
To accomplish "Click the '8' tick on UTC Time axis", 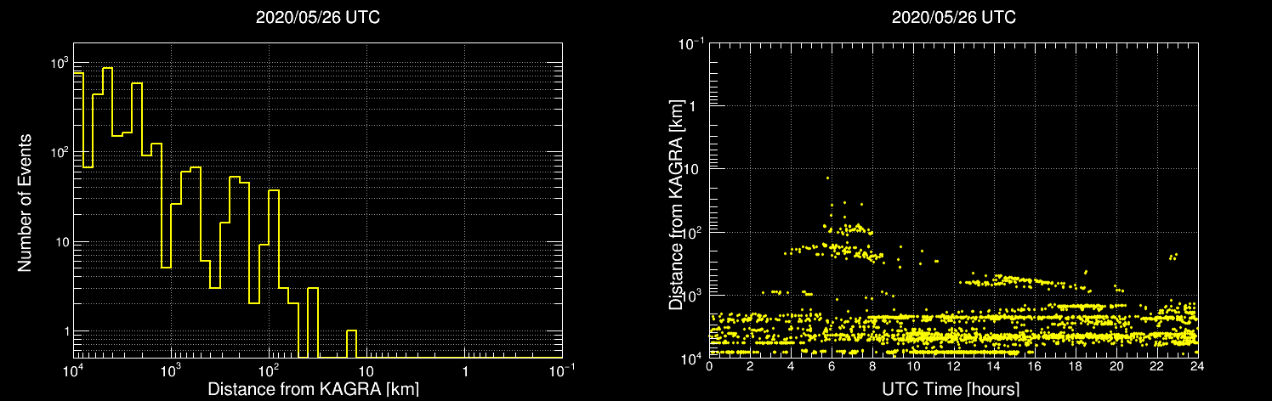I will (872, 366).
